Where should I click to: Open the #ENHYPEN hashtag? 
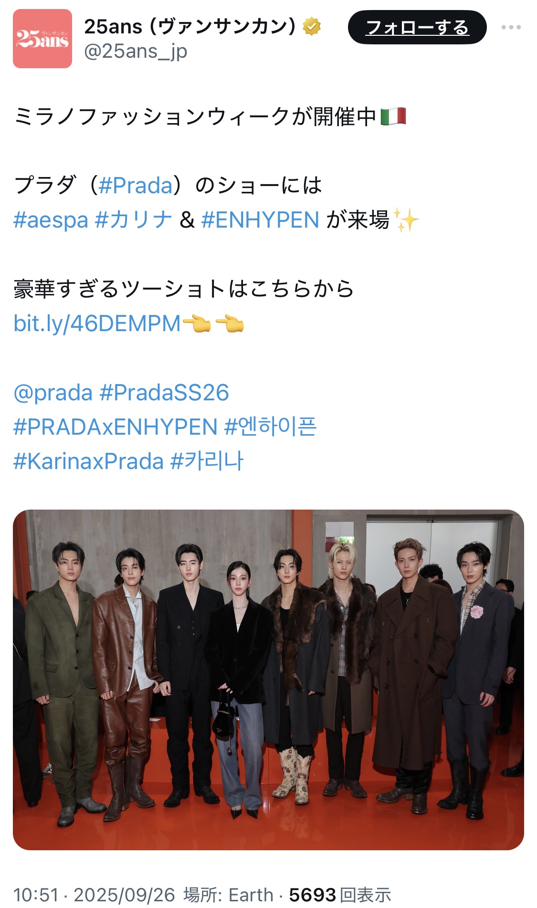260,220
